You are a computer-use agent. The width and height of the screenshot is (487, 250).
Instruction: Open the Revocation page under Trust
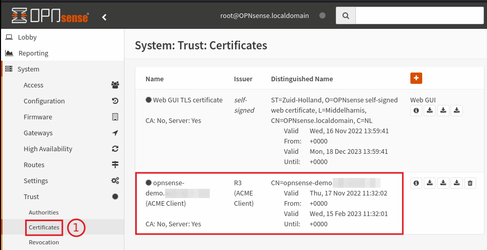tap(44, 242)
